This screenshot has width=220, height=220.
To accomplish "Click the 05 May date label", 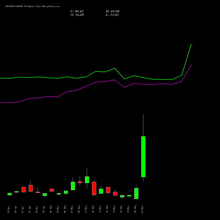I will pos(58,209).
